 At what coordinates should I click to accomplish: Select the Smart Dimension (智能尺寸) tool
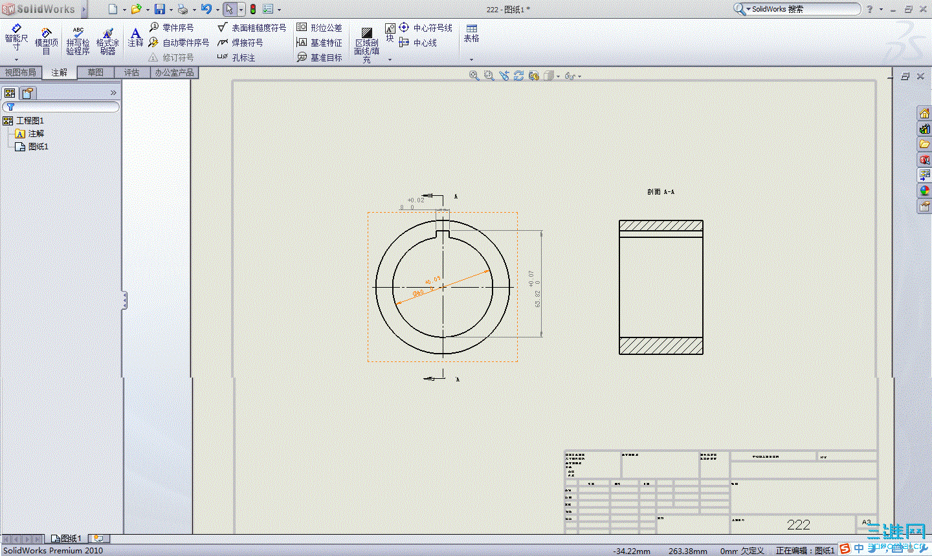coord(16,37)
